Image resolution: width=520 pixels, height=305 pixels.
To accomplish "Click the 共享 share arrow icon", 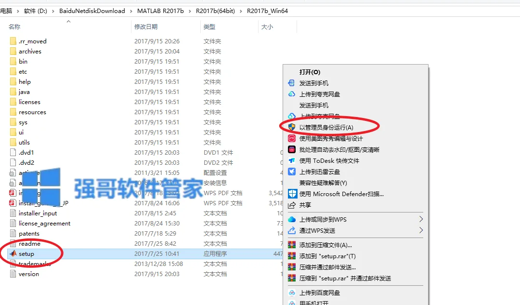I will [x=291, y=205].
